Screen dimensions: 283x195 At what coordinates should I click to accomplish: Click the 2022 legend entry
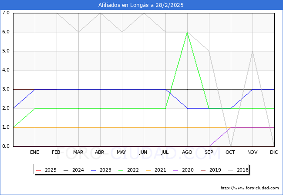click(128, 170)
